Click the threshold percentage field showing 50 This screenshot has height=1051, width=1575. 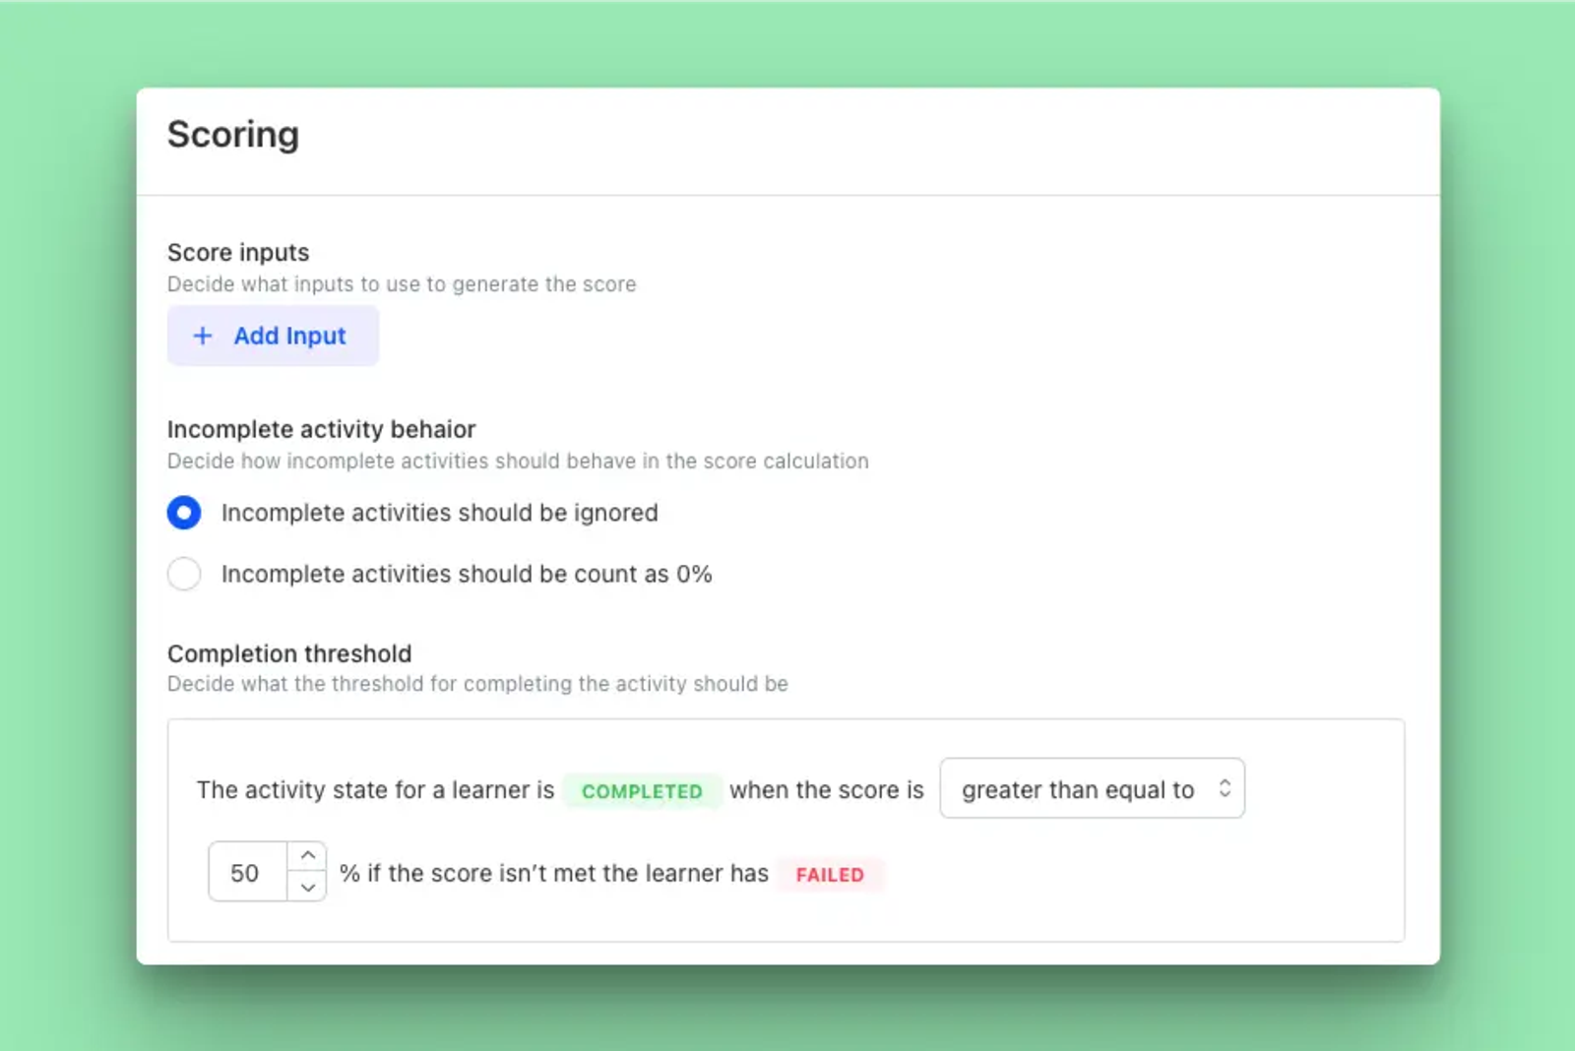248,872
